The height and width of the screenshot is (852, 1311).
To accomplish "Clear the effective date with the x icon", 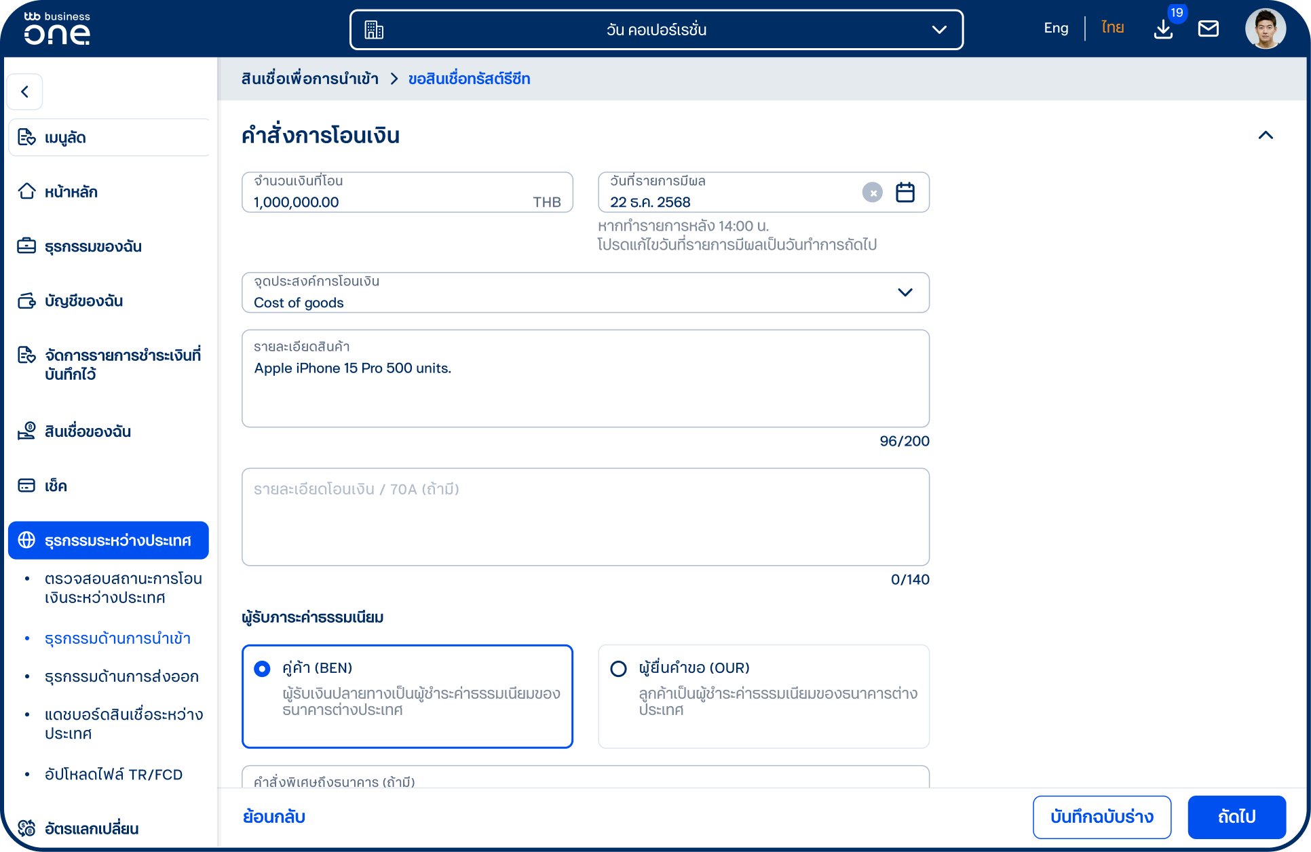I will (873, 193).
